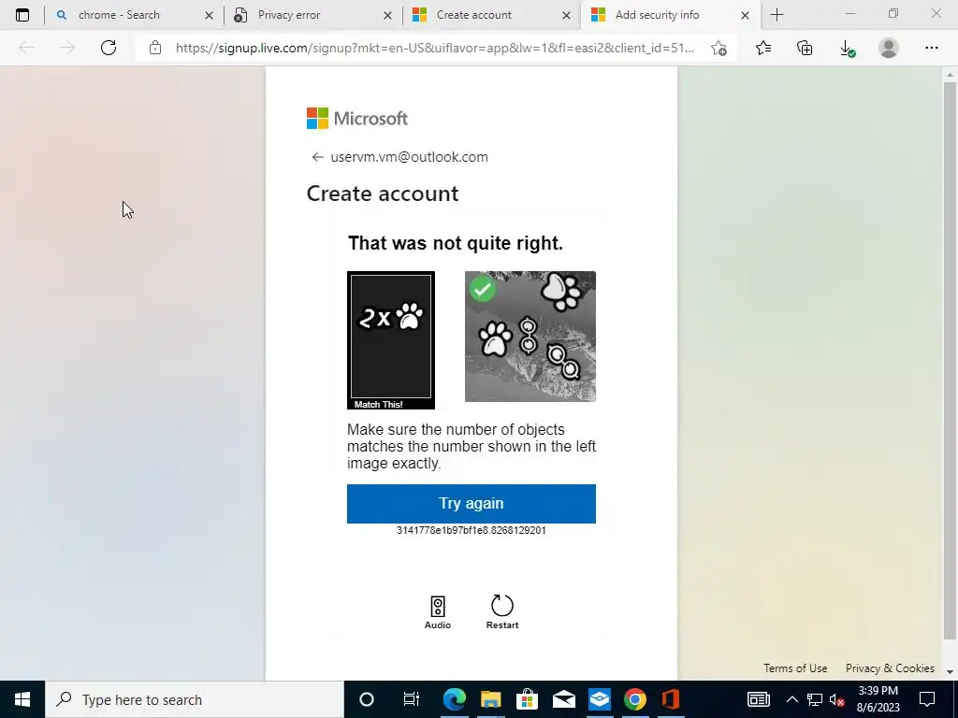Open the Terms of Use link
The image size is (958, 718).
point(795,668)
